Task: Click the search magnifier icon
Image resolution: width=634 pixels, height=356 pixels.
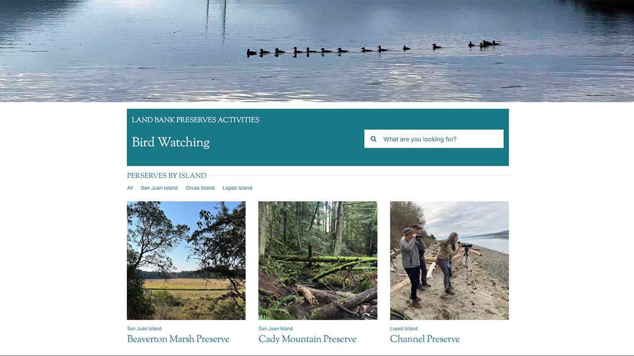Action: coord(373,139)
